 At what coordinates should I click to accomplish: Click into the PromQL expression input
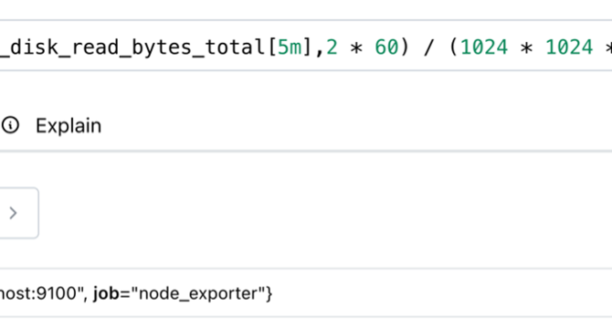[x=306, y=47]
